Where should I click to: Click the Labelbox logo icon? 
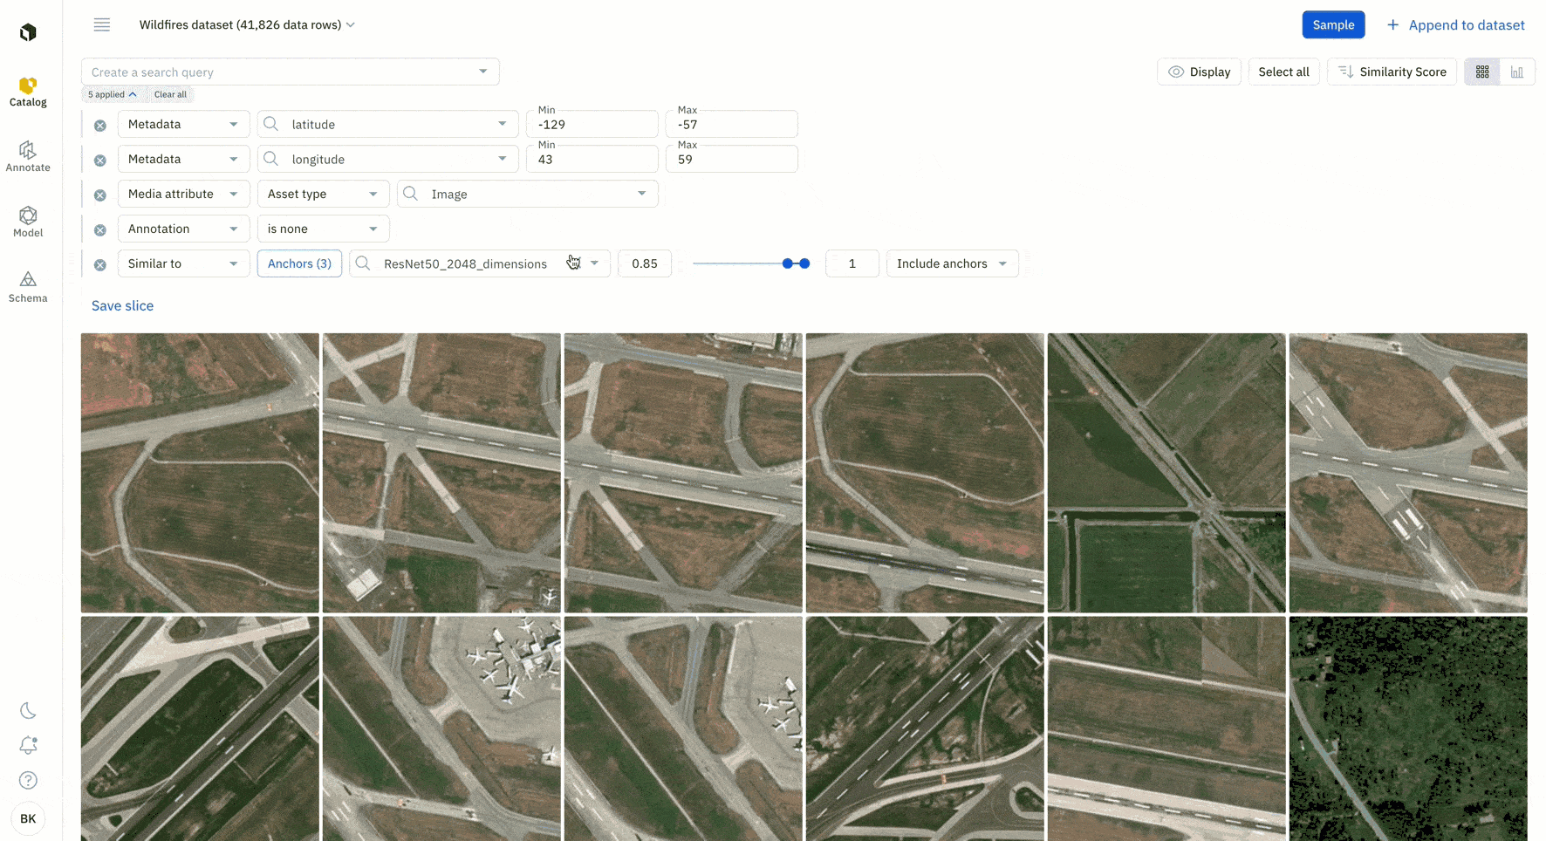point(28,32)
